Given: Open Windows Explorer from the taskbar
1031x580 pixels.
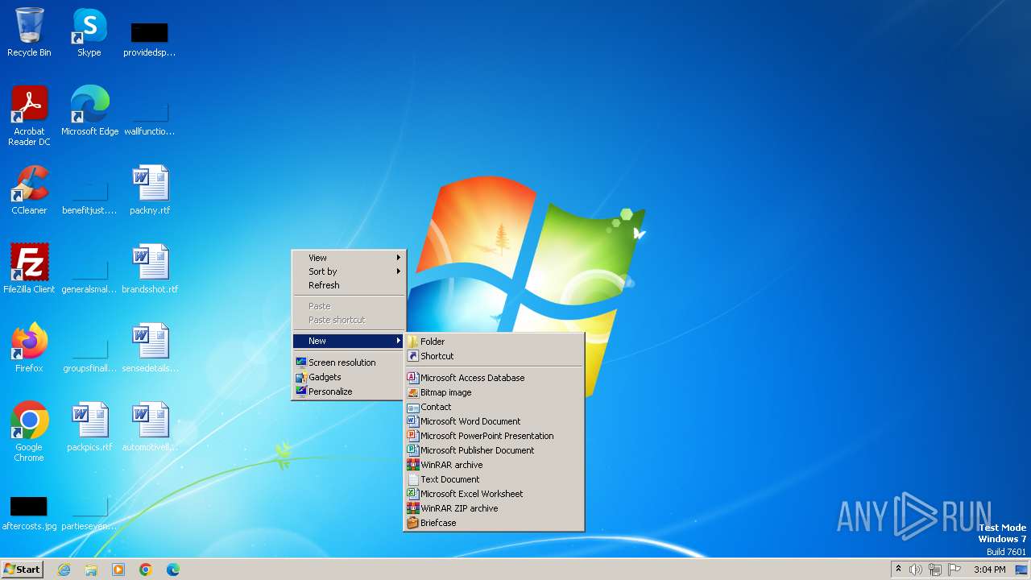Looking at the screenshot, I should coord(91,570).
